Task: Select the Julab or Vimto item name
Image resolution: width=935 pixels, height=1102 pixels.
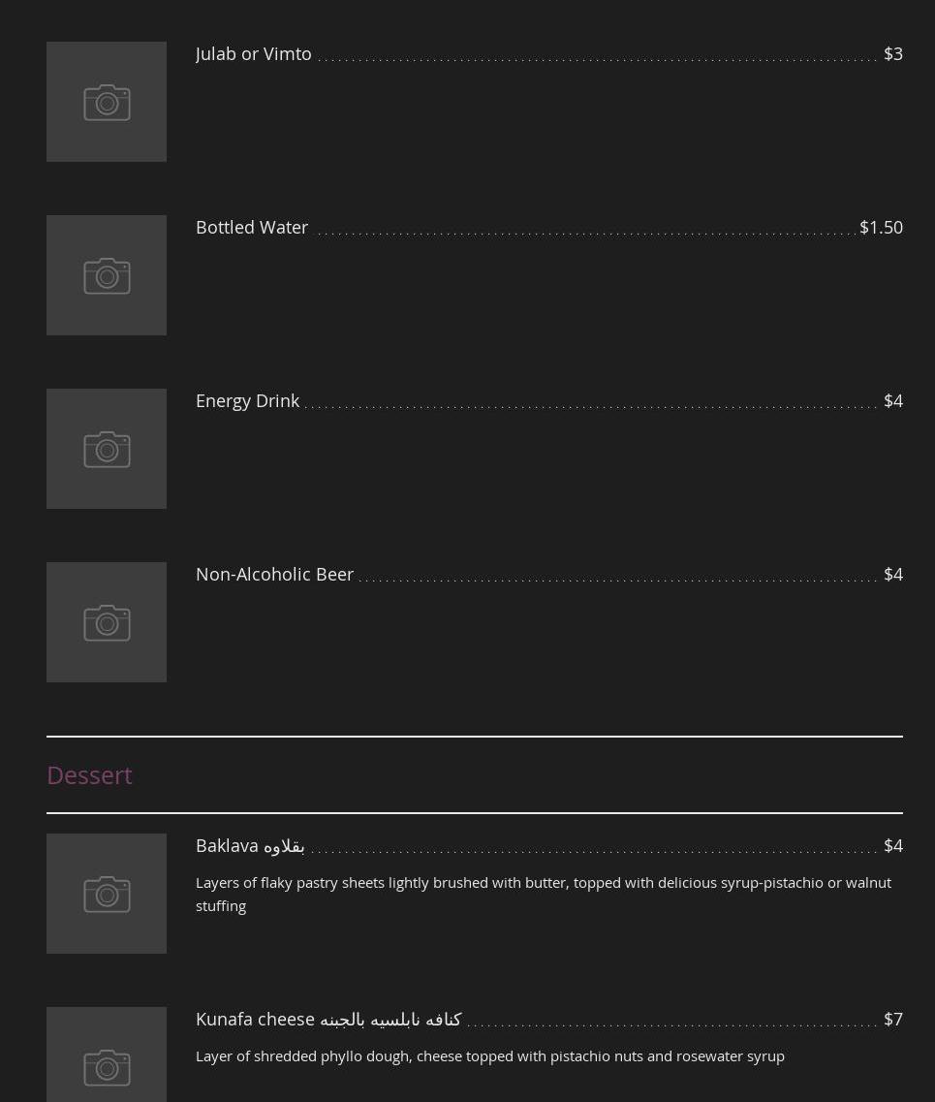Action: pyautogui.click(x=254, y=54)
